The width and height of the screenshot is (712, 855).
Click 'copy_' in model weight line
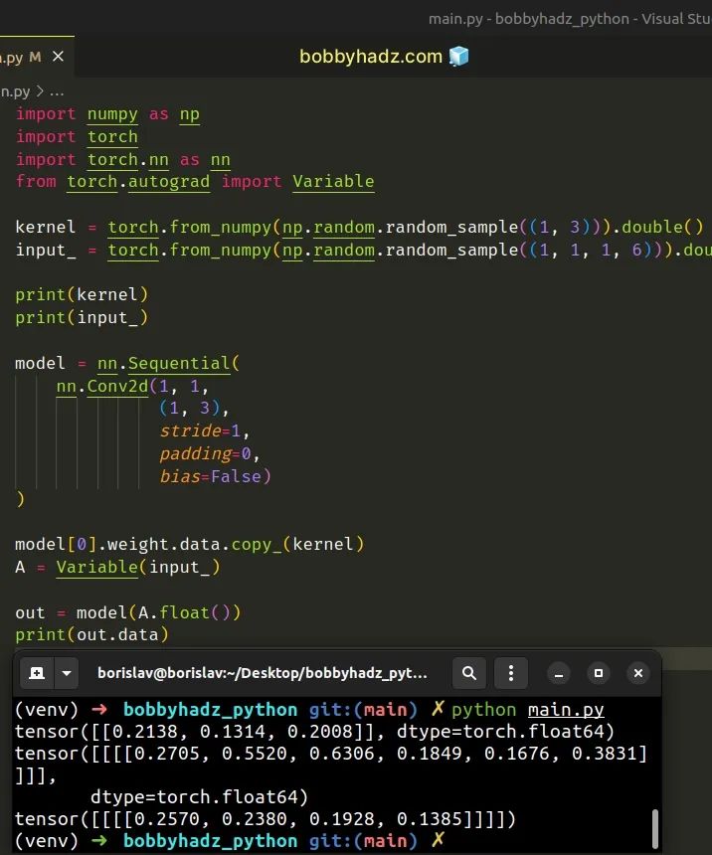[x=256, y=544]
